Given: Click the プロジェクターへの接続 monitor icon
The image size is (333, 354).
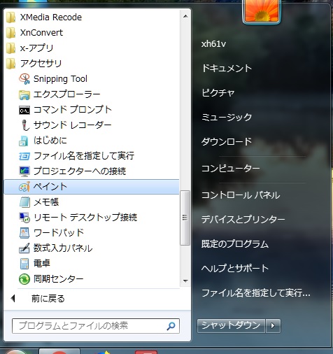Looking at the screenshot, I should point(24,171).
